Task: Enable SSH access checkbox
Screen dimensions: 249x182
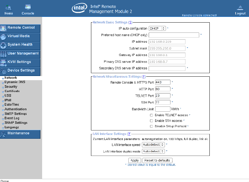Action: 151,121
